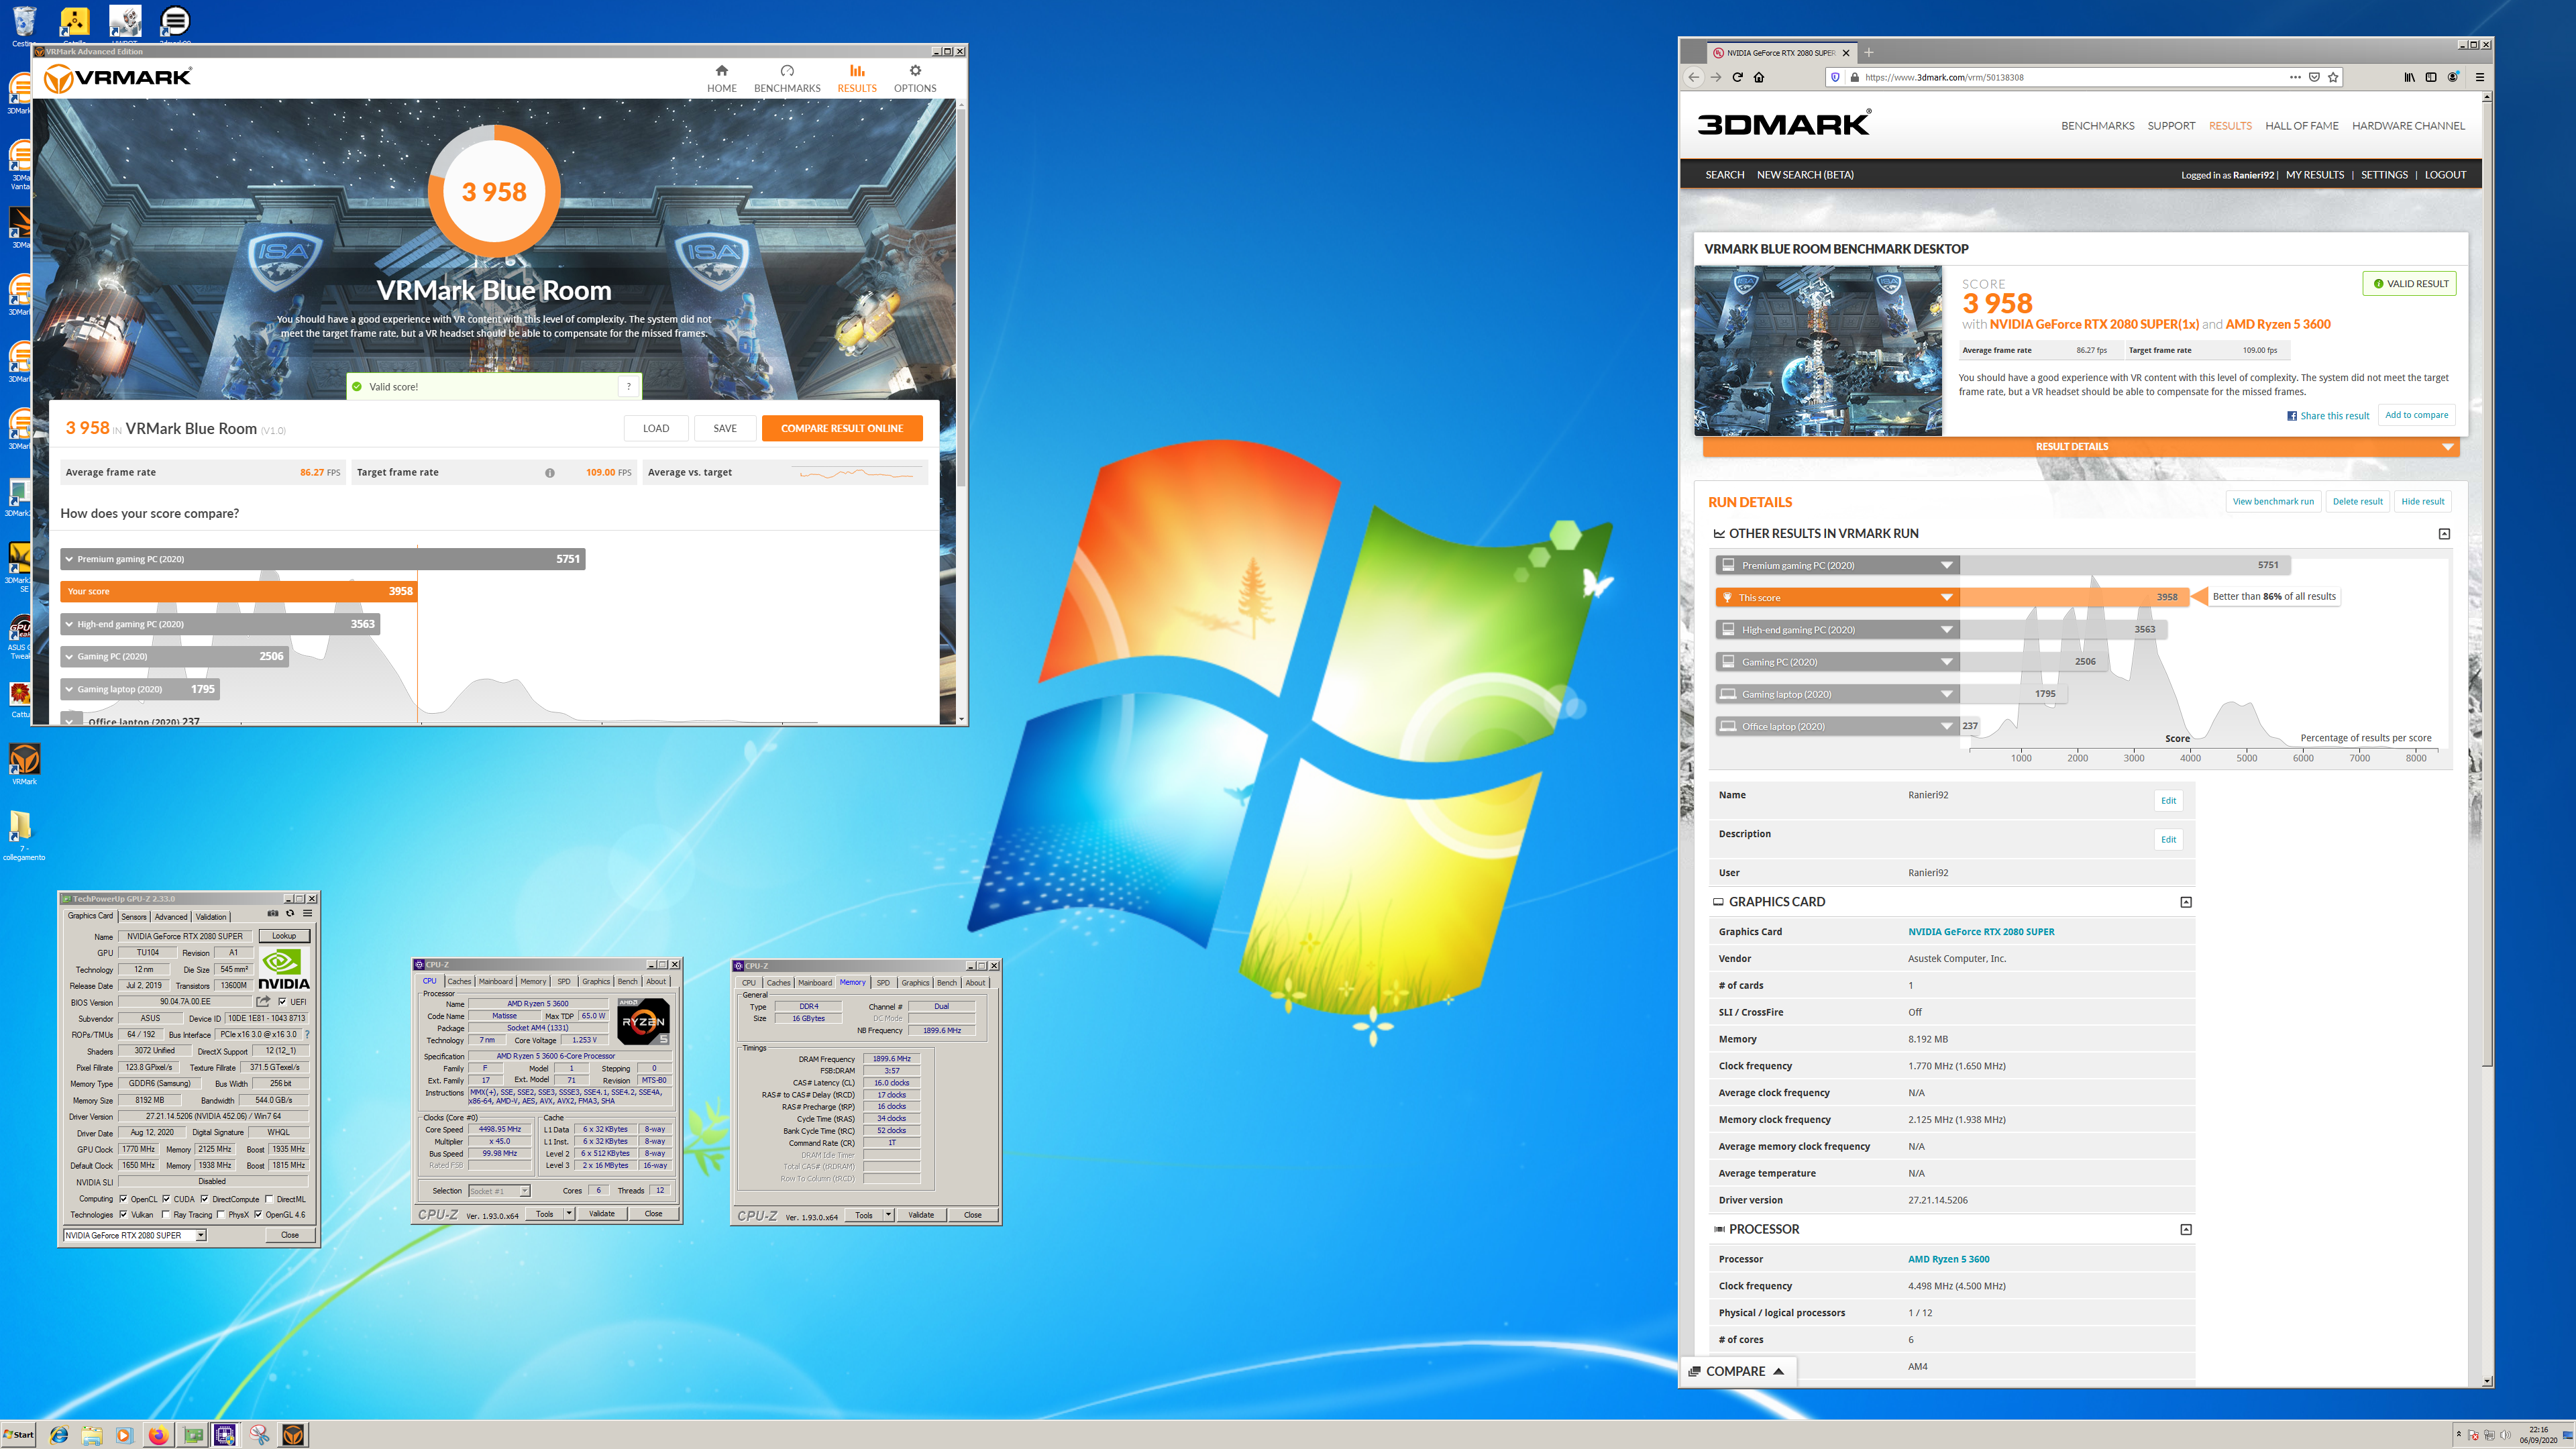The width and height of the screenshot is (2576, 1449).
Task: Open Tools dropdown arrow in CPU-Z CPU window
Action: coord(569,1214)
